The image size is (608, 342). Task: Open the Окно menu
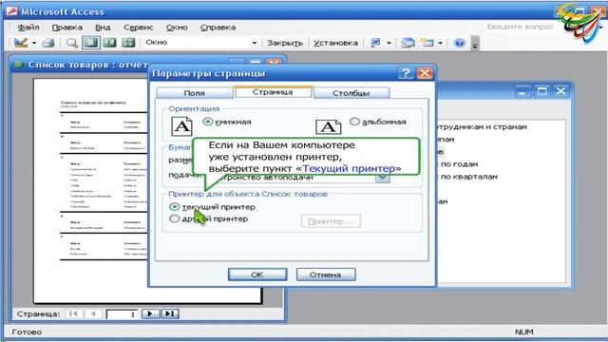tap(177, 28)
